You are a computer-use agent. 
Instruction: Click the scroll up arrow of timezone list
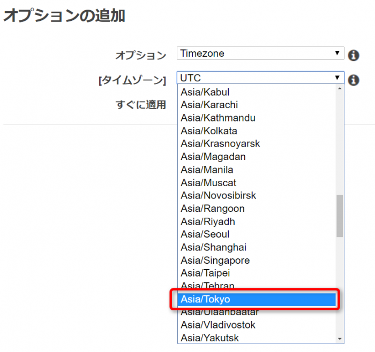pos(340,89)
